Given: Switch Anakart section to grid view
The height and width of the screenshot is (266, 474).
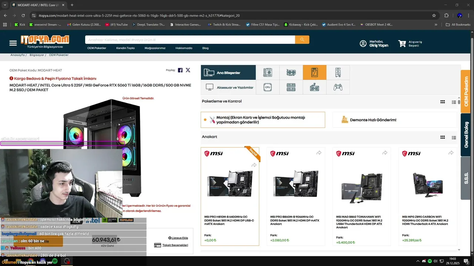Looking at the screenshot, I should click(443, 137).
